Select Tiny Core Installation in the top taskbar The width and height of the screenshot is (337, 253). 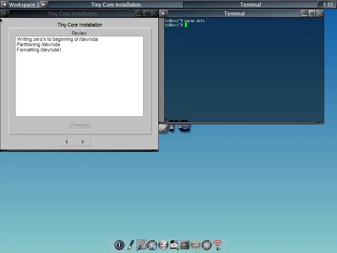(116, 5)
